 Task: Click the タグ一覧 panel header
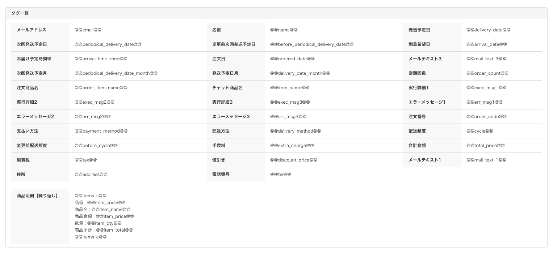click(x=276, y=13)
